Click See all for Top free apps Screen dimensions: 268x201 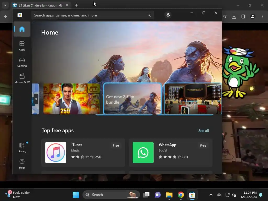pyautogui.click(x=203, y=131)
